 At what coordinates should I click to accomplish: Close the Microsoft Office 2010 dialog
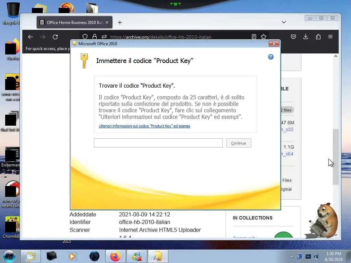(274, 43)
